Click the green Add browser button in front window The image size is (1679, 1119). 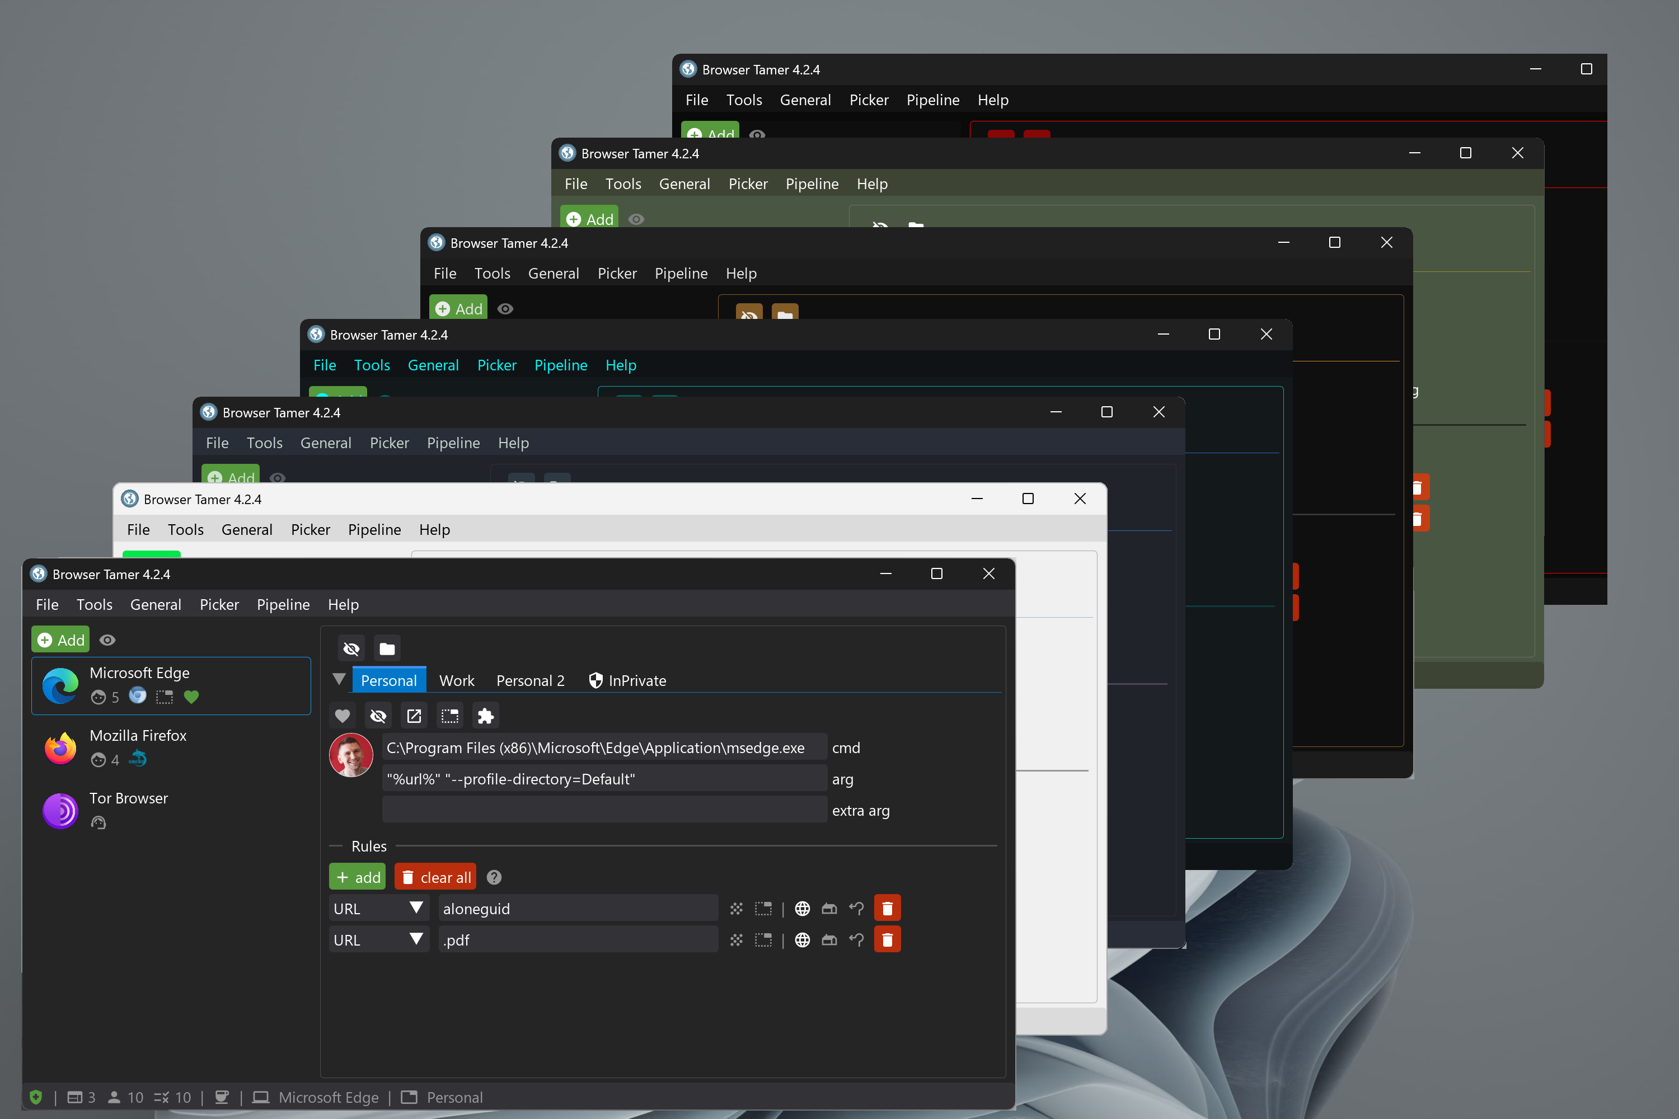(60, 640)
